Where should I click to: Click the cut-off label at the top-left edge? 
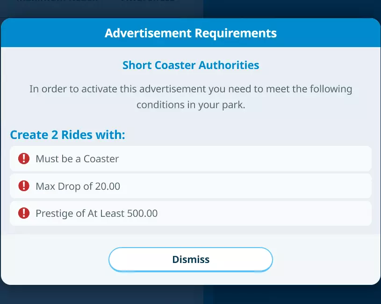point(56,2)
